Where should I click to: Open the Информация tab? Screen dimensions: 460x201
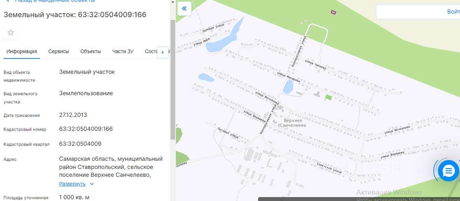(x=22, y=51)
